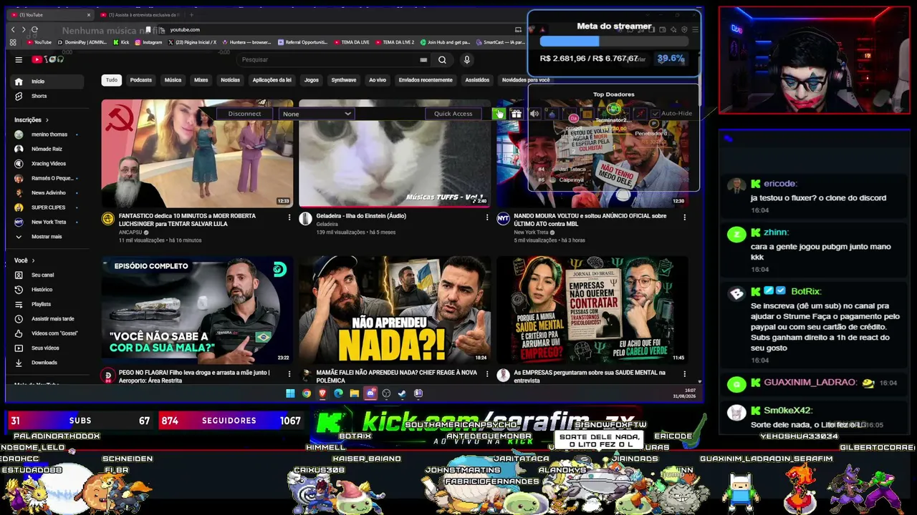
Task: Open the YouTube hamburger guide menu
Action: coord(19,60)
